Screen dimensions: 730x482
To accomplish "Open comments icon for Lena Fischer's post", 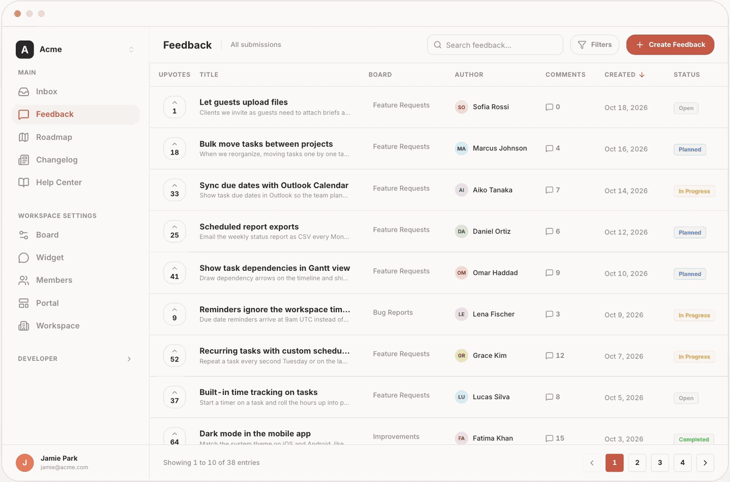I will tap(549, 314).
